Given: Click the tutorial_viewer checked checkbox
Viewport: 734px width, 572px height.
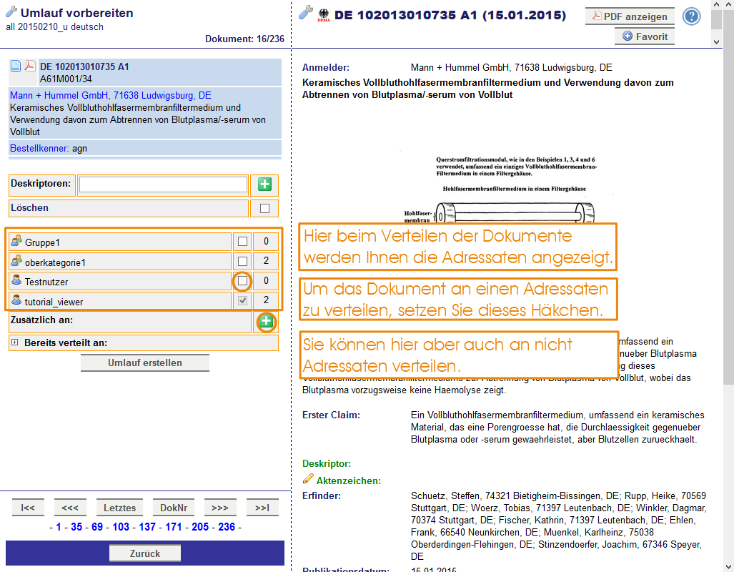Looking at the screenshot, I should pyautogui.click(x=242, y=301).
